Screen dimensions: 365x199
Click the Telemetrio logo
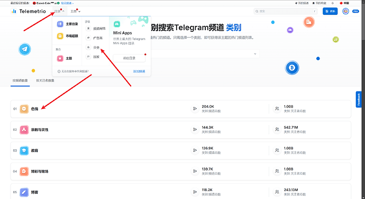click(28, 11)
